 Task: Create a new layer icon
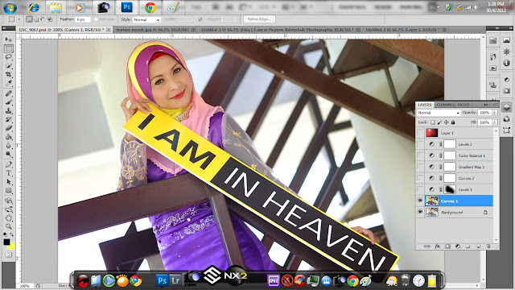(478, 246)
